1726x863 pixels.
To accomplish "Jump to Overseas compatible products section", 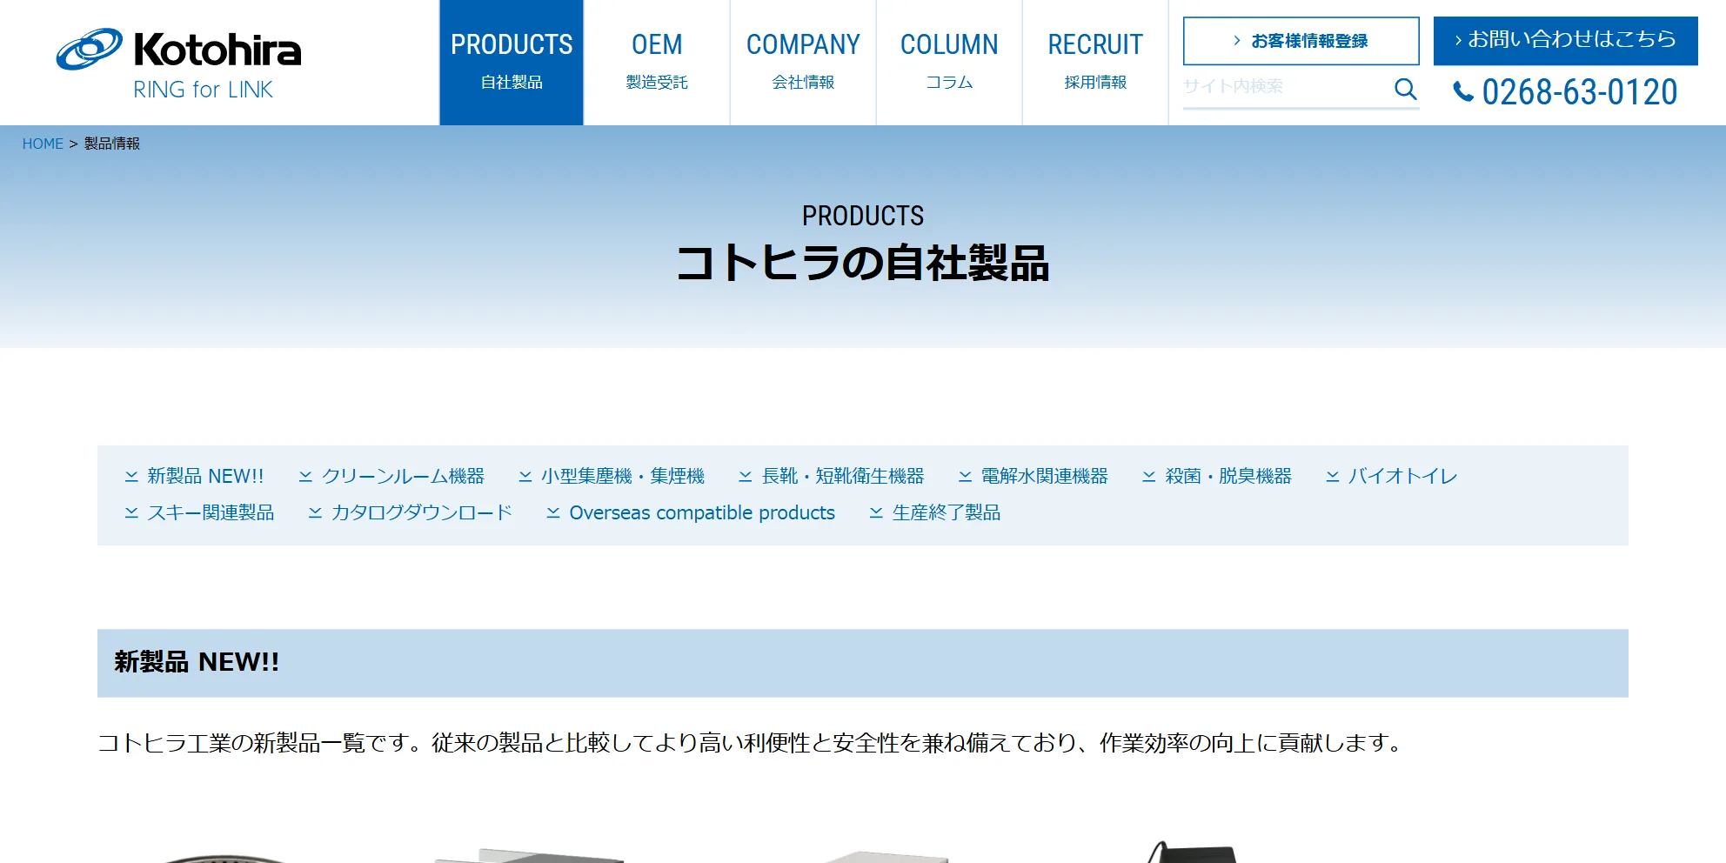I will (702, 513).
